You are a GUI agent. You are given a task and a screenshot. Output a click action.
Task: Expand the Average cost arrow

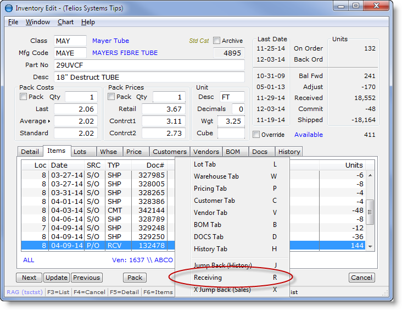pos(48,121)
